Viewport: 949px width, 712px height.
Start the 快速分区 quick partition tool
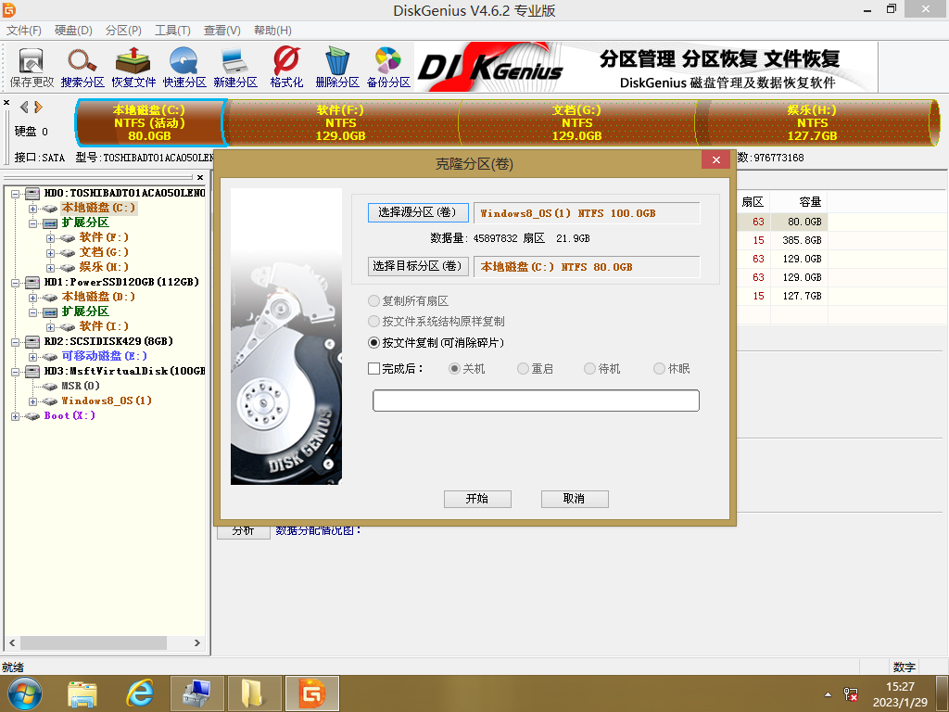[184, 67]
